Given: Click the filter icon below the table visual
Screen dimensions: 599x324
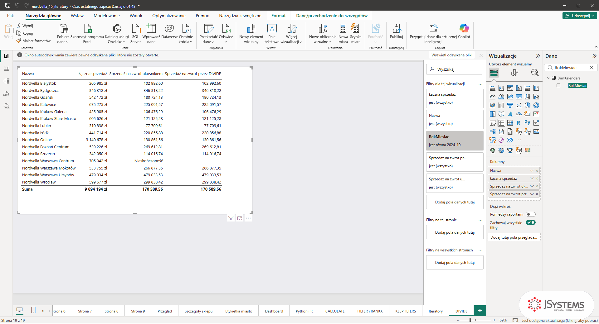Looking at the screenshot, I should (x=231, y=218).
